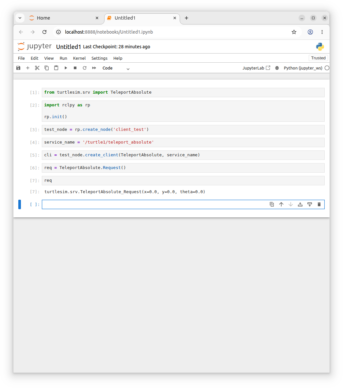Switch to the Home browser tab
This screenshot has height=388, width=343.
[64, 18]
